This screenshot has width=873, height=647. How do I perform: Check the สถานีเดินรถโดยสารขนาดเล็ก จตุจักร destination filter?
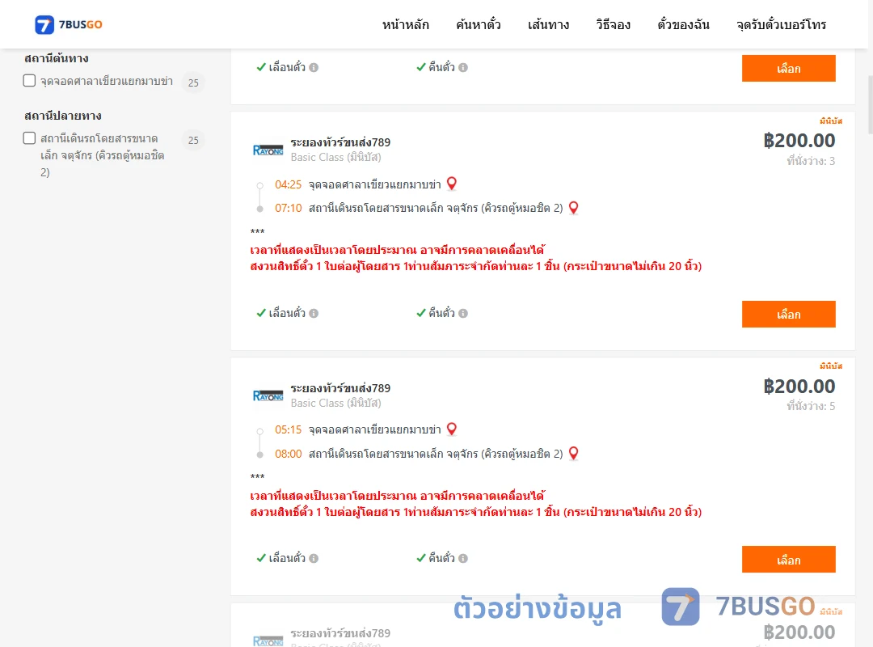point(30,137)
